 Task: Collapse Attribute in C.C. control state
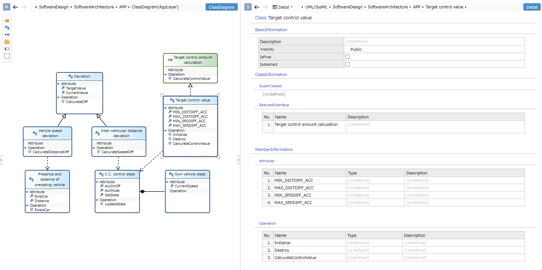click(97, 182)
